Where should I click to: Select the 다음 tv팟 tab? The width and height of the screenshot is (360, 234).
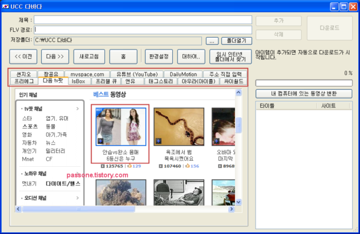click(53, 81)
